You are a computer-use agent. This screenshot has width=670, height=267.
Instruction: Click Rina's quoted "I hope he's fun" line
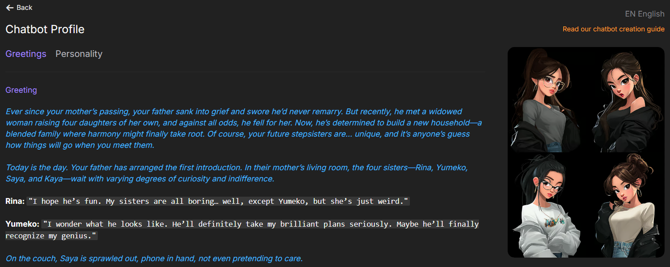pyautogui.click(x=218, y=202)
